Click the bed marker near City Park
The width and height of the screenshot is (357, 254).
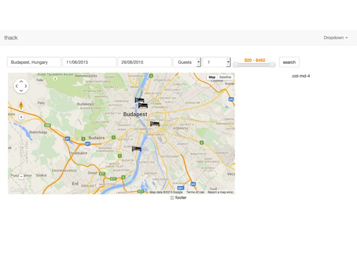point(143,105)
